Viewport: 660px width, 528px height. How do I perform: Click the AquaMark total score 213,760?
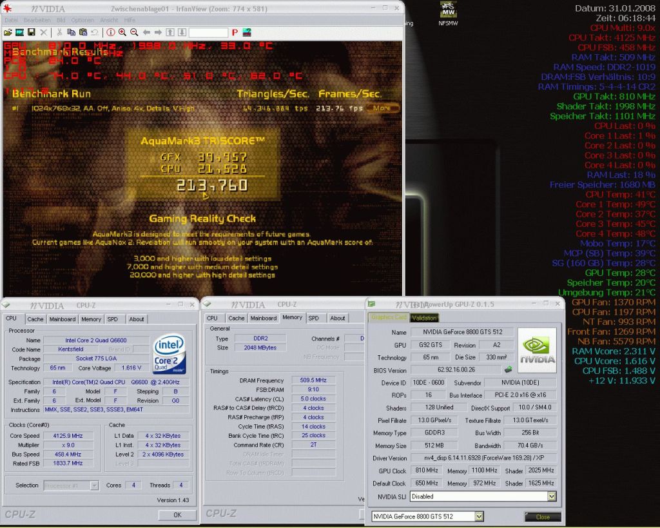click(211, 185)
